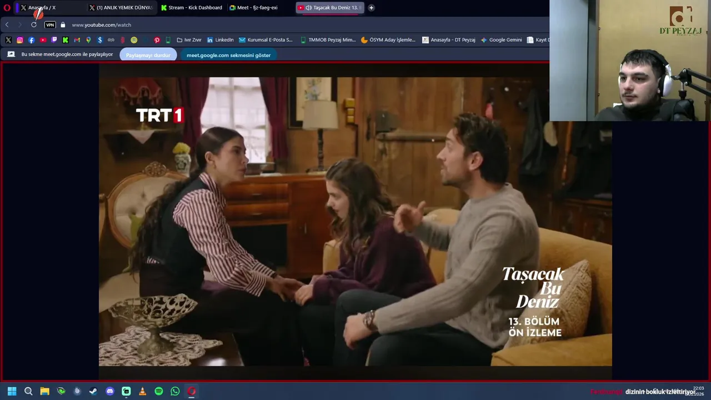Open Streamlabs app in taskbar
Screen dimensions: 711x400
pos(126,391)
